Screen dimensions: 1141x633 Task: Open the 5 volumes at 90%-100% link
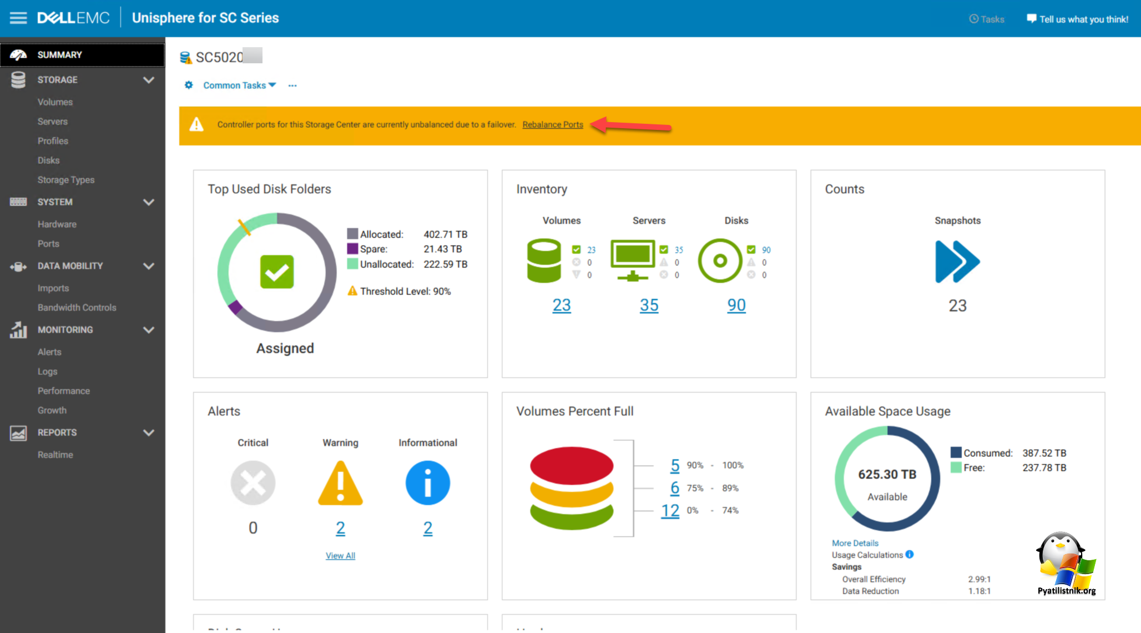(x=675, y=465)
